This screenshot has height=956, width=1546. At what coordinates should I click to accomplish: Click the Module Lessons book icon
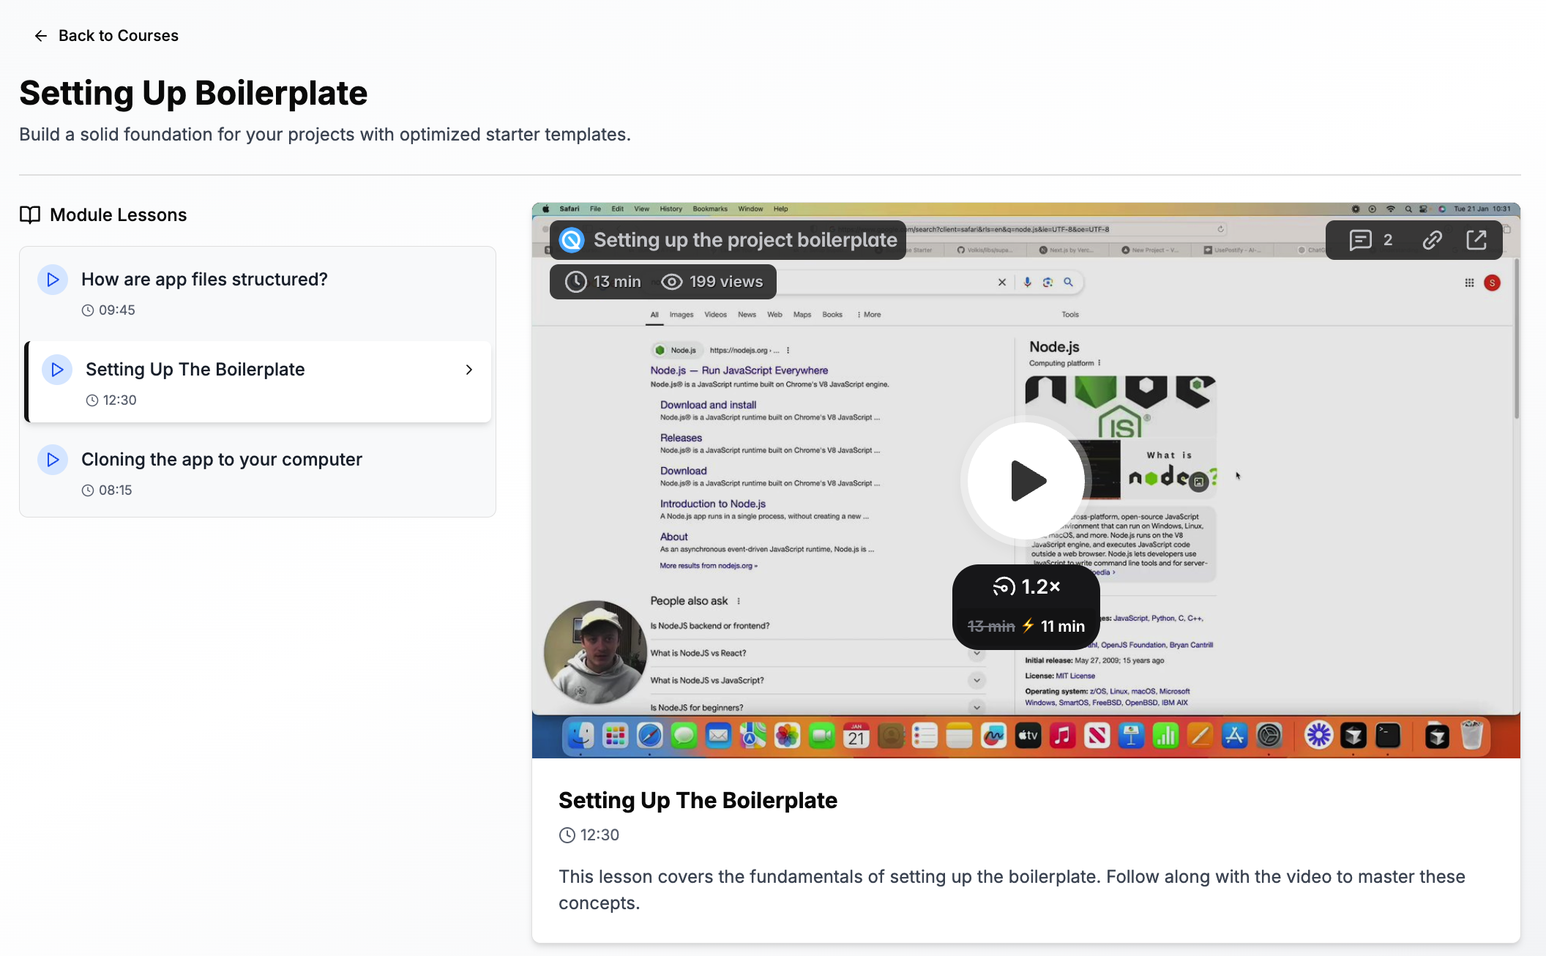30,214
